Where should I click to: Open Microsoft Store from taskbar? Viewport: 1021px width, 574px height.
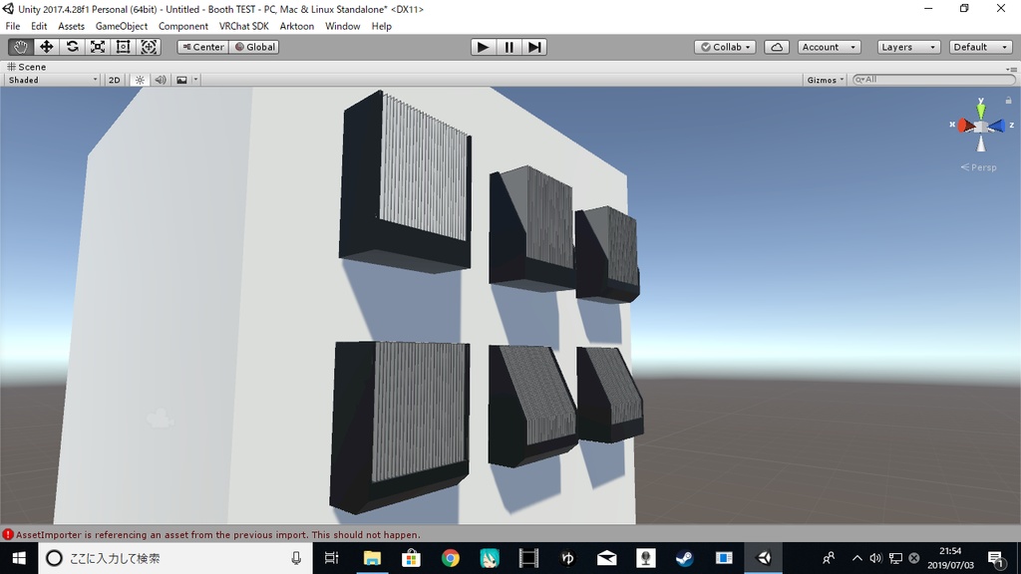(411, 558)
